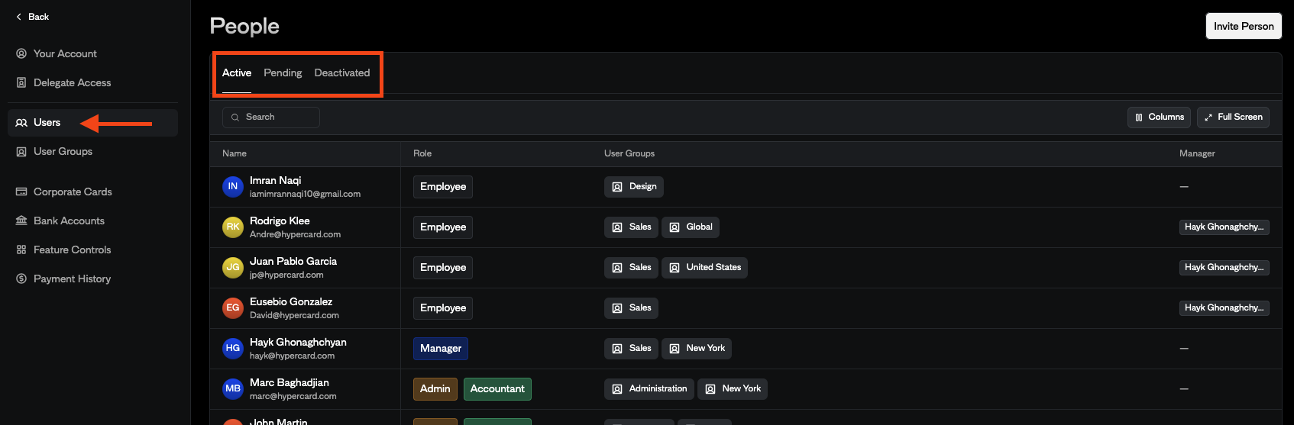Click the name Rodrigo Klee
This screenshot has height=425, width=1294.
coord(280,221)
